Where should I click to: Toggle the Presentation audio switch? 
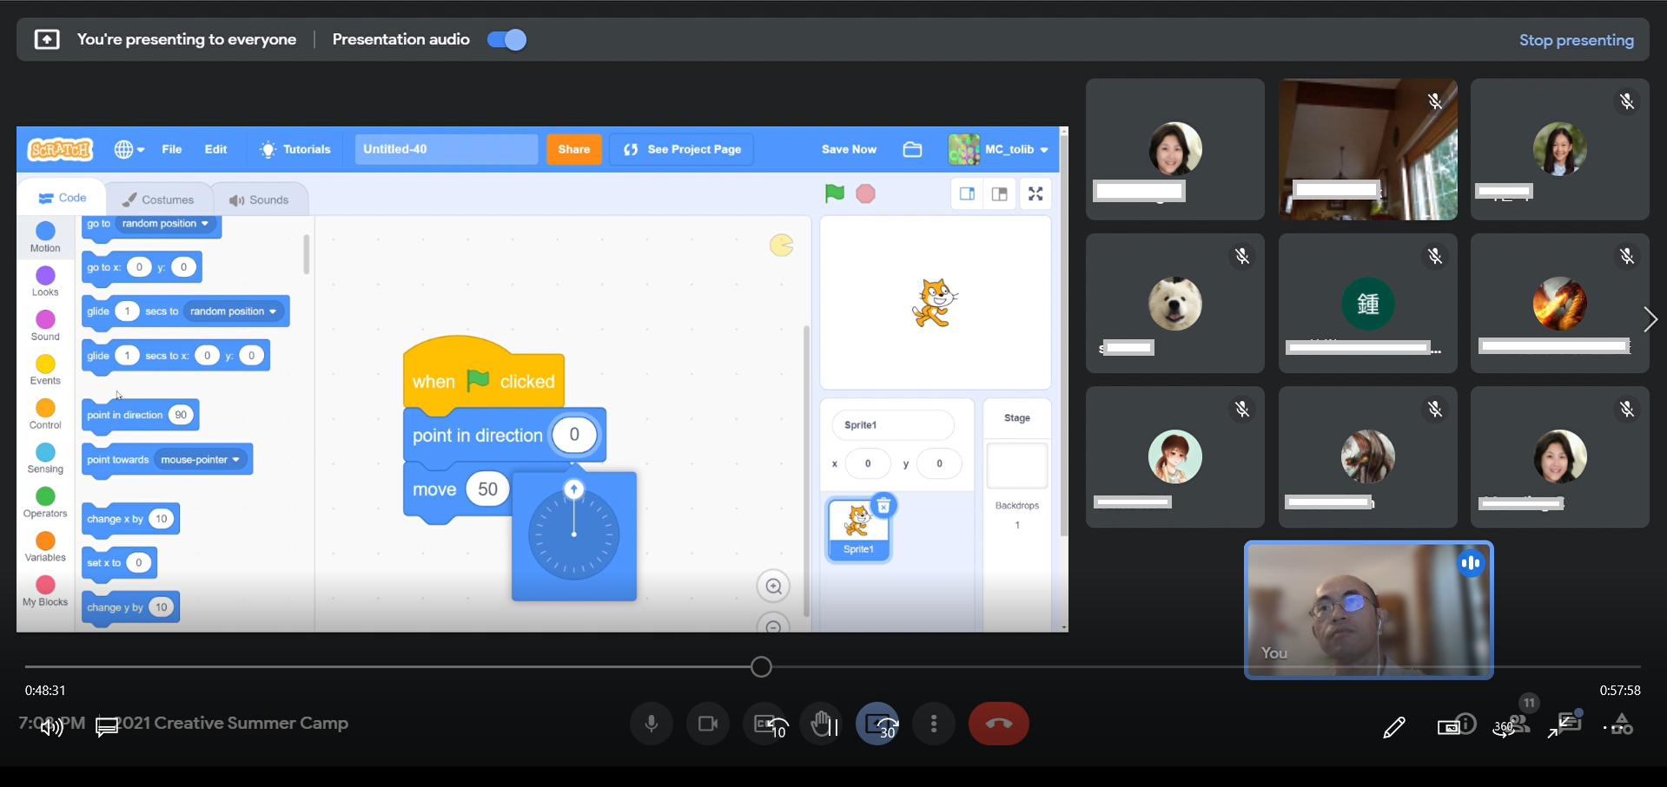click(506, 40)
